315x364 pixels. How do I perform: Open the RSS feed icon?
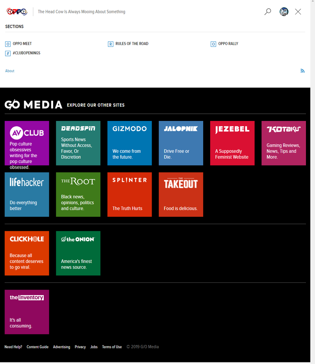(x=302, y=71)
